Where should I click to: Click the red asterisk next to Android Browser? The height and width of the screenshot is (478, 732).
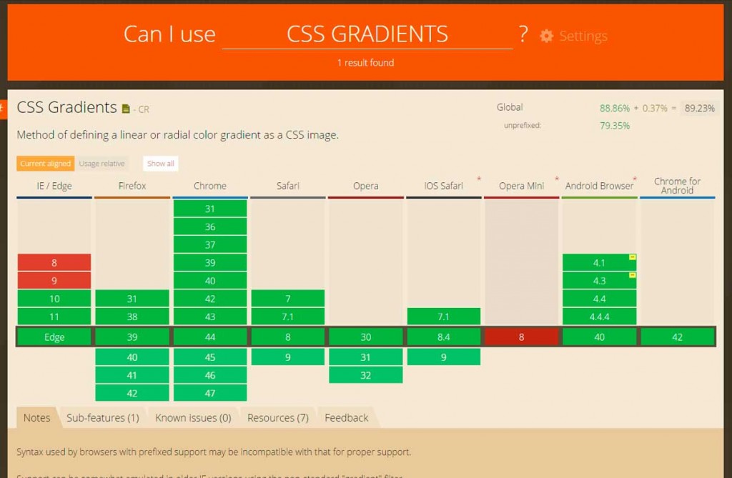tap(634, 179)
